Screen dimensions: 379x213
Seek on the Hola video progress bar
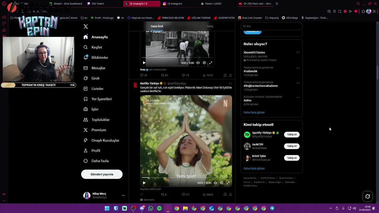pos(177,57)
